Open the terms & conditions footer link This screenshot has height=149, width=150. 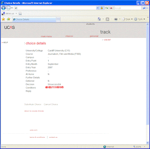[x=37, y=137]
